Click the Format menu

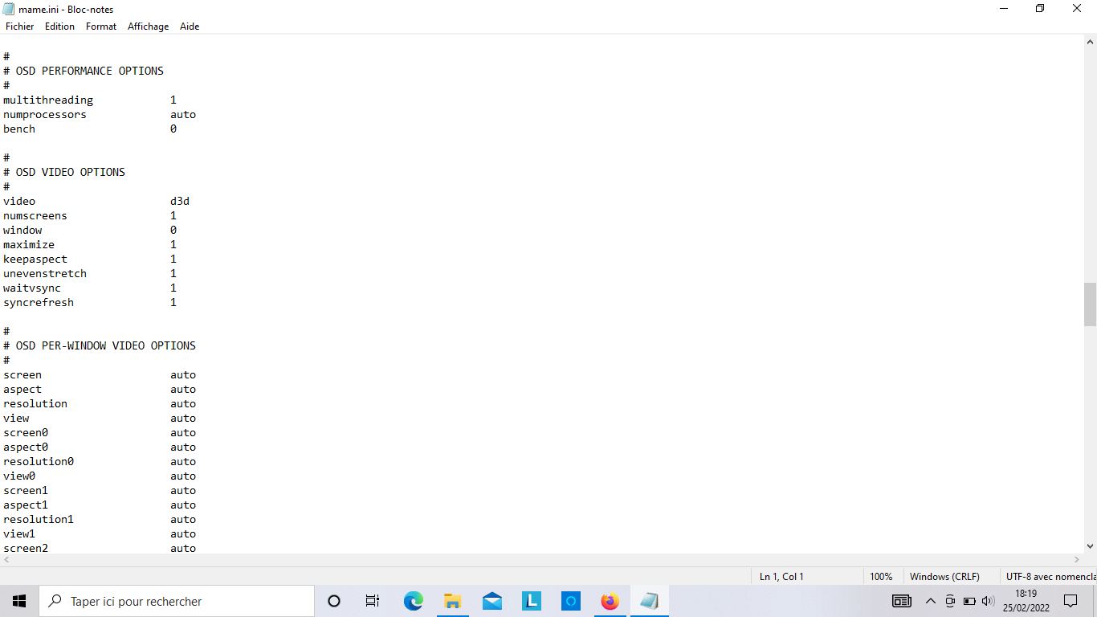pos(101,27)
